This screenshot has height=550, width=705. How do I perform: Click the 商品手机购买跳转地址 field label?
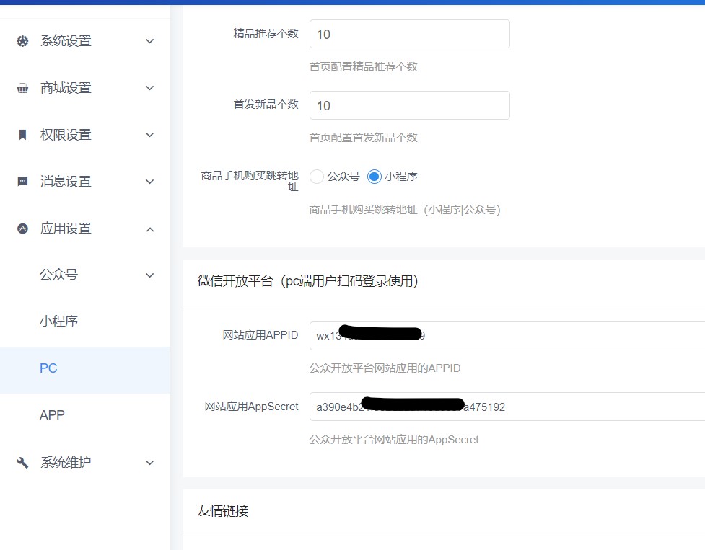pyautogui.click(x=250, y=182)
